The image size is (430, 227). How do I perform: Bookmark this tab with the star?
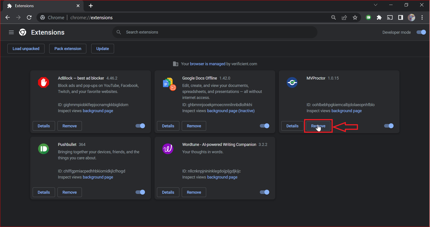click(x=355, y=17)
